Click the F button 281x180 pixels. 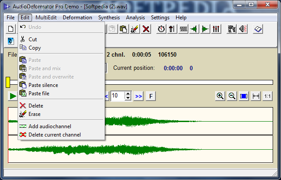[151, 96]
